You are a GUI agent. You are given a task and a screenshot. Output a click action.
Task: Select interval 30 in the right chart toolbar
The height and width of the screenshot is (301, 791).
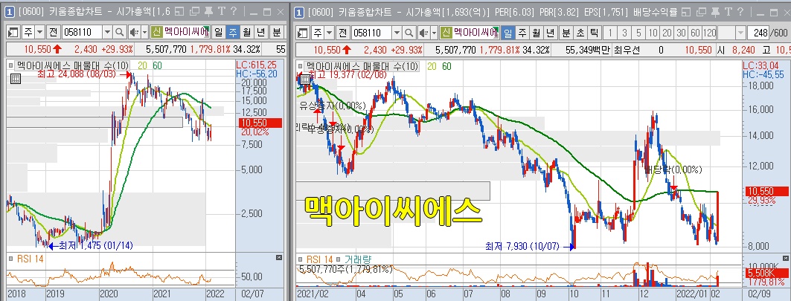pyautogui.click(x=681, y=33)
